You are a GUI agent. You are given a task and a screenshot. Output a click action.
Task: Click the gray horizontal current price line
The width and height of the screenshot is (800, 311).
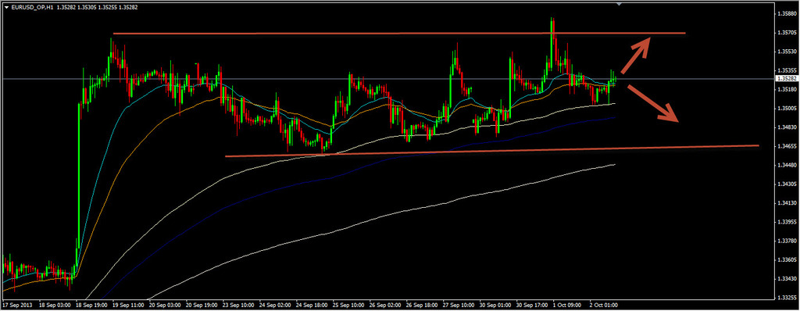pos(387,79)
